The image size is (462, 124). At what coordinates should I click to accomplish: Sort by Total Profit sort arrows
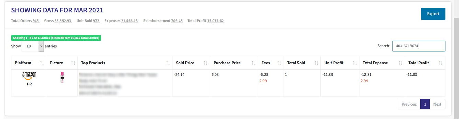441,63
